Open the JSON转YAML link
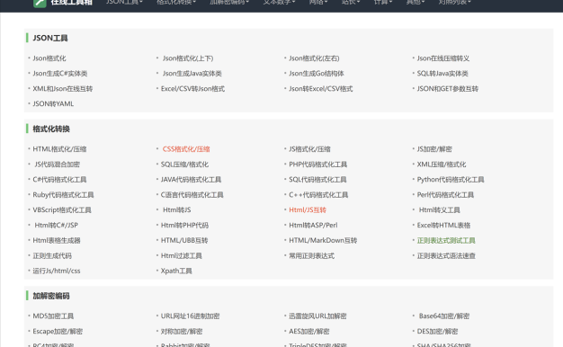Screen dimensions: 563x347 click(53, 103)
